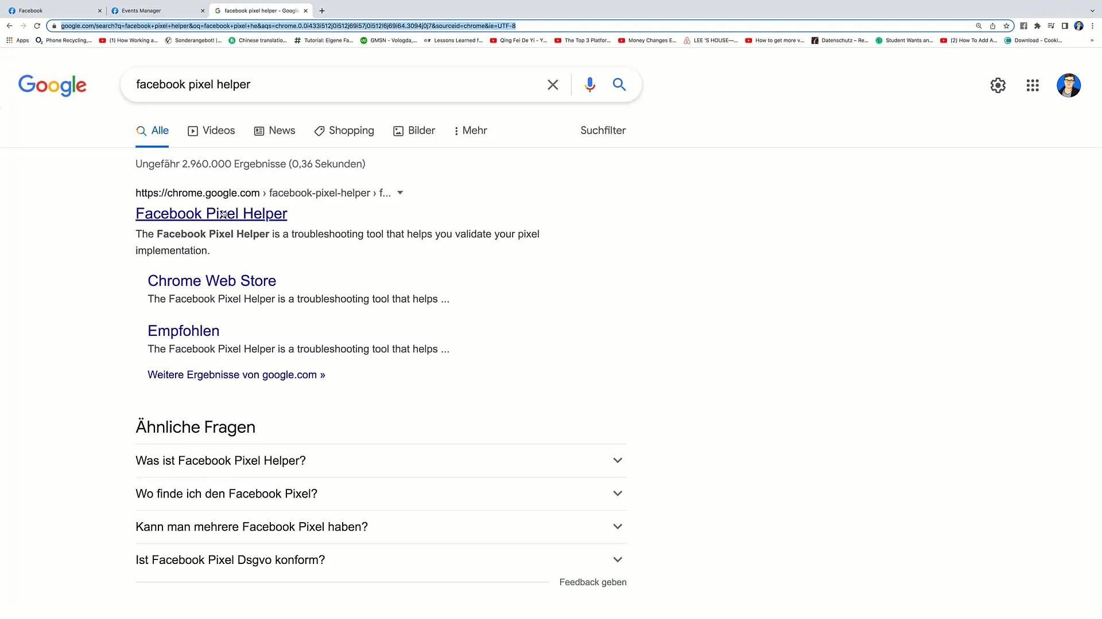Open the Mehr search options menu
1102x619 pixels.
pyautogui.click(x=470, y=131)
